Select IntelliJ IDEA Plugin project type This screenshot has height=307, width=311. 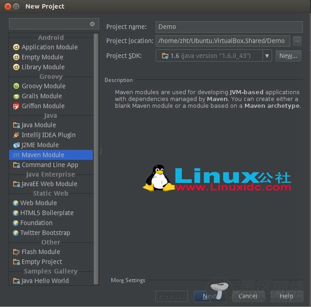(51, 135)
